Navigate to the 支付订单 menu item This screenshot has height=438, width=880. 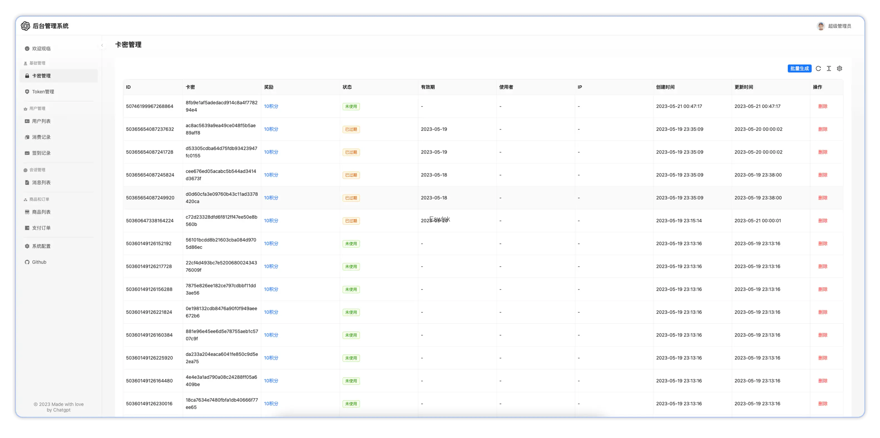41,228
